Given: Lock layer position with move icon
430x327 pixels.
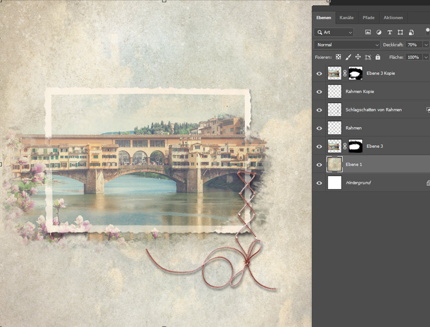Looking at the screenshot, I should click(358, 57).
